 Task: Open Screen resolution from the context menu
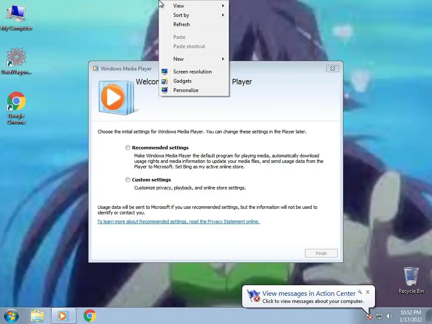(x=194, y=72)
